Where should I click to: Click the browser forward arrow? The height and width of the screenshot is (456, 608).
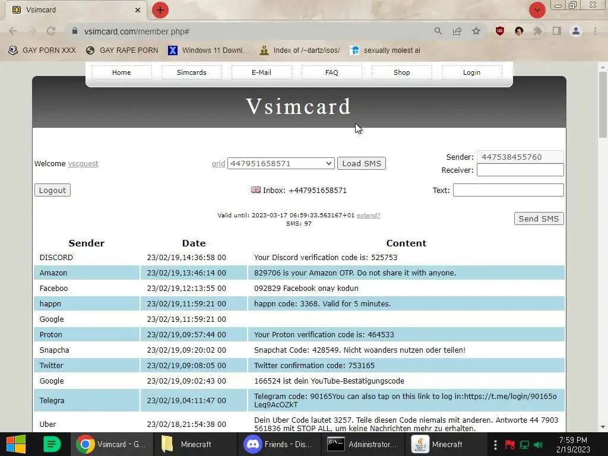[32, 31]
